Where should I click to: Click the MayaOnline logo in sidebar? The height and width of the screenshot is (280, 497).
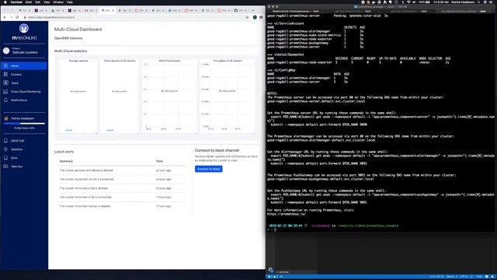click(x=24, y=32)
